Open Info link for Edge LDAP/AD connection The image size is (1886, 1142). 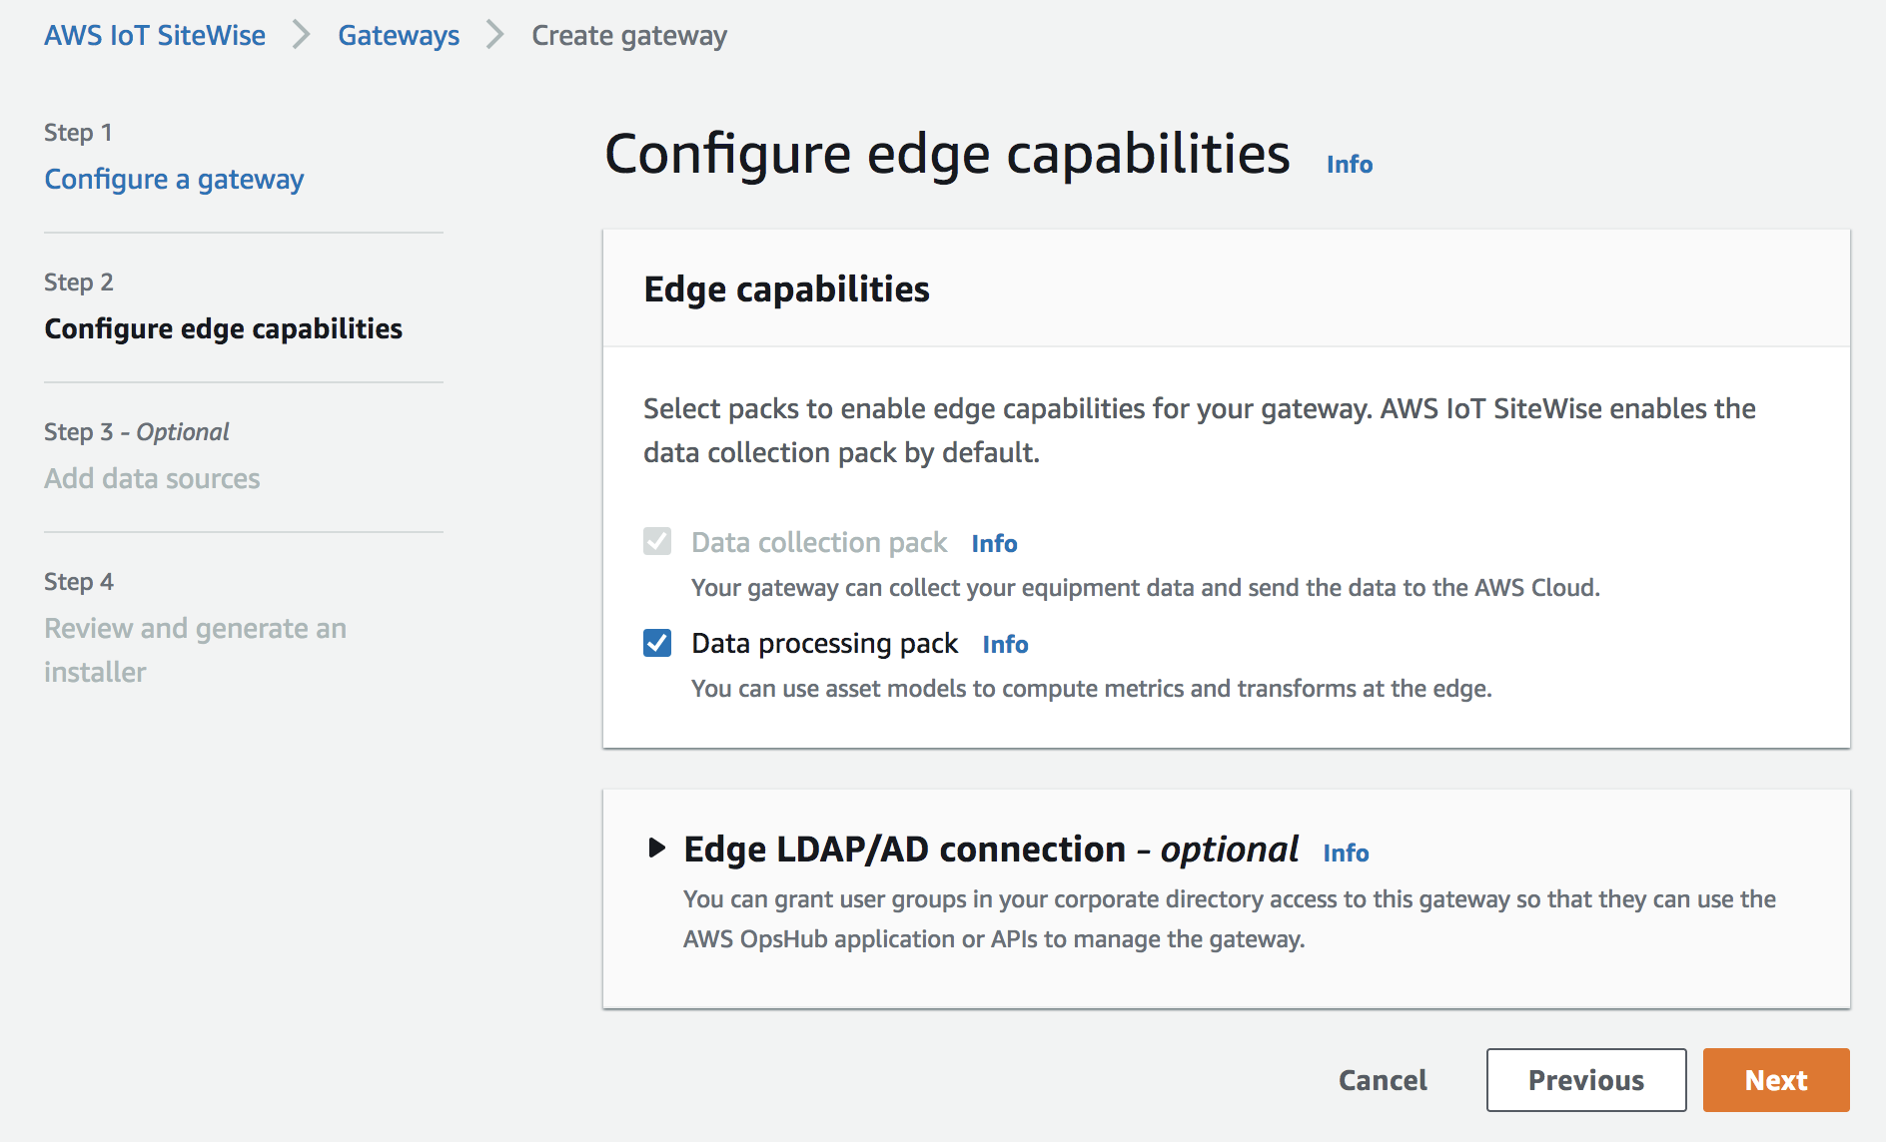1346,853
